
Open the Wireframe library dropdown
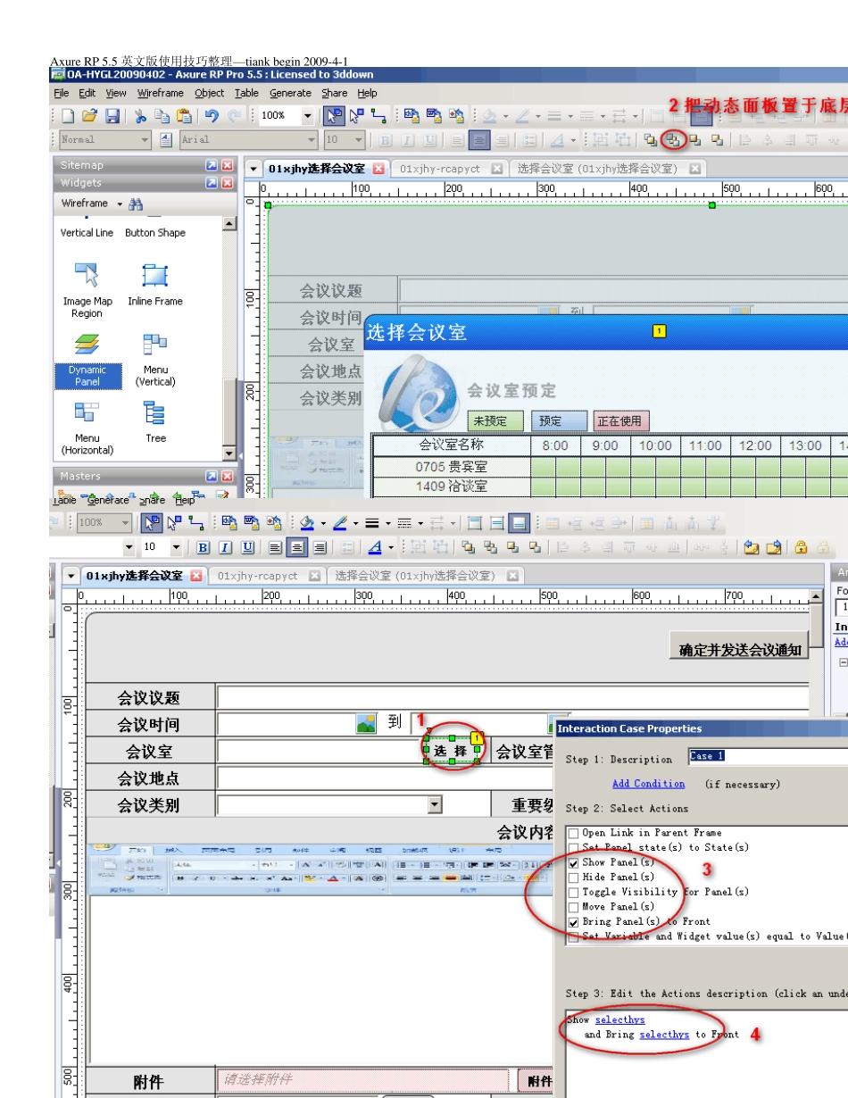(120, 204)
